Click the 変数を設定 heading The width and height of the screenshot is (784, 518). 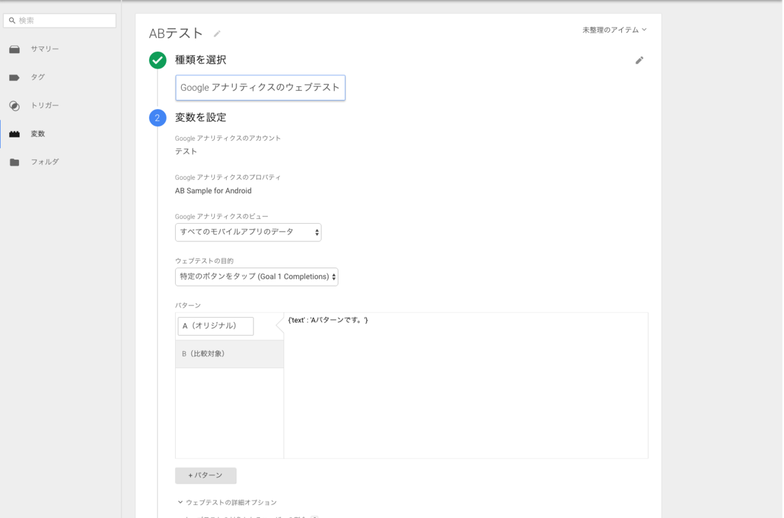(x=201, y=118)
